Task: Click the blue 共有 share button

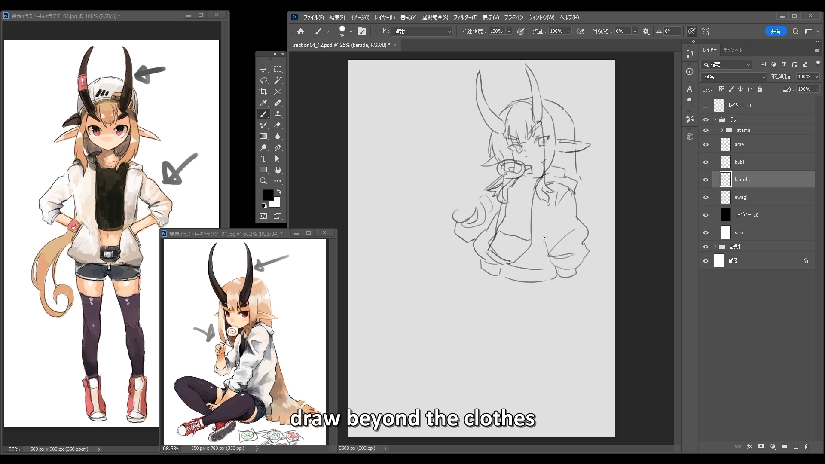Action: coord(776,31)
